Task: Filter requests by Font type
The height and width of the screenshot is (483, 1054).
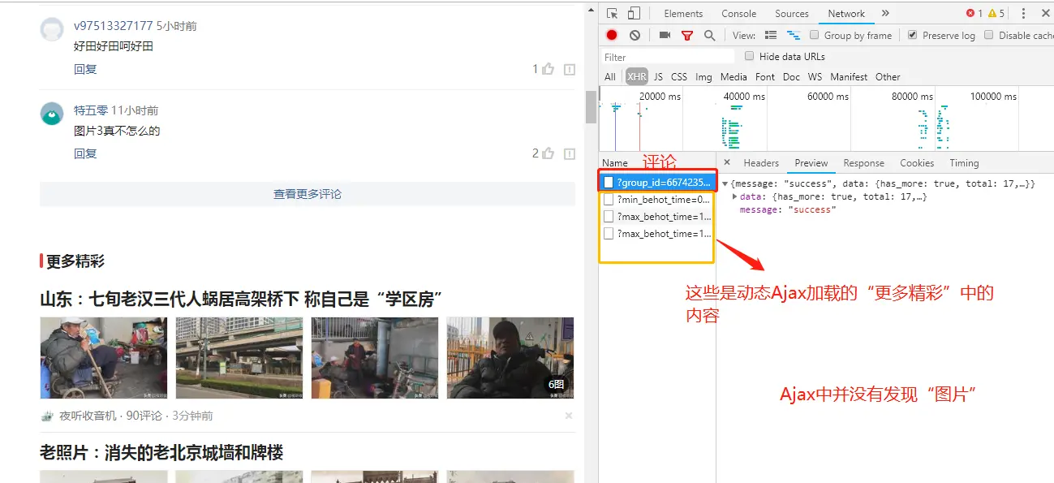Action: point(765,77)
